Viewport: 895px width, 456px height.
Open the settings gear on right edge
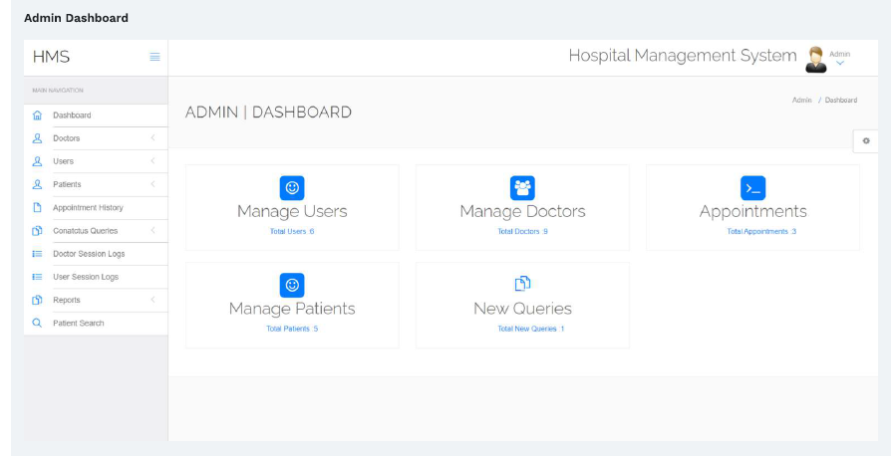coord(866,140)
